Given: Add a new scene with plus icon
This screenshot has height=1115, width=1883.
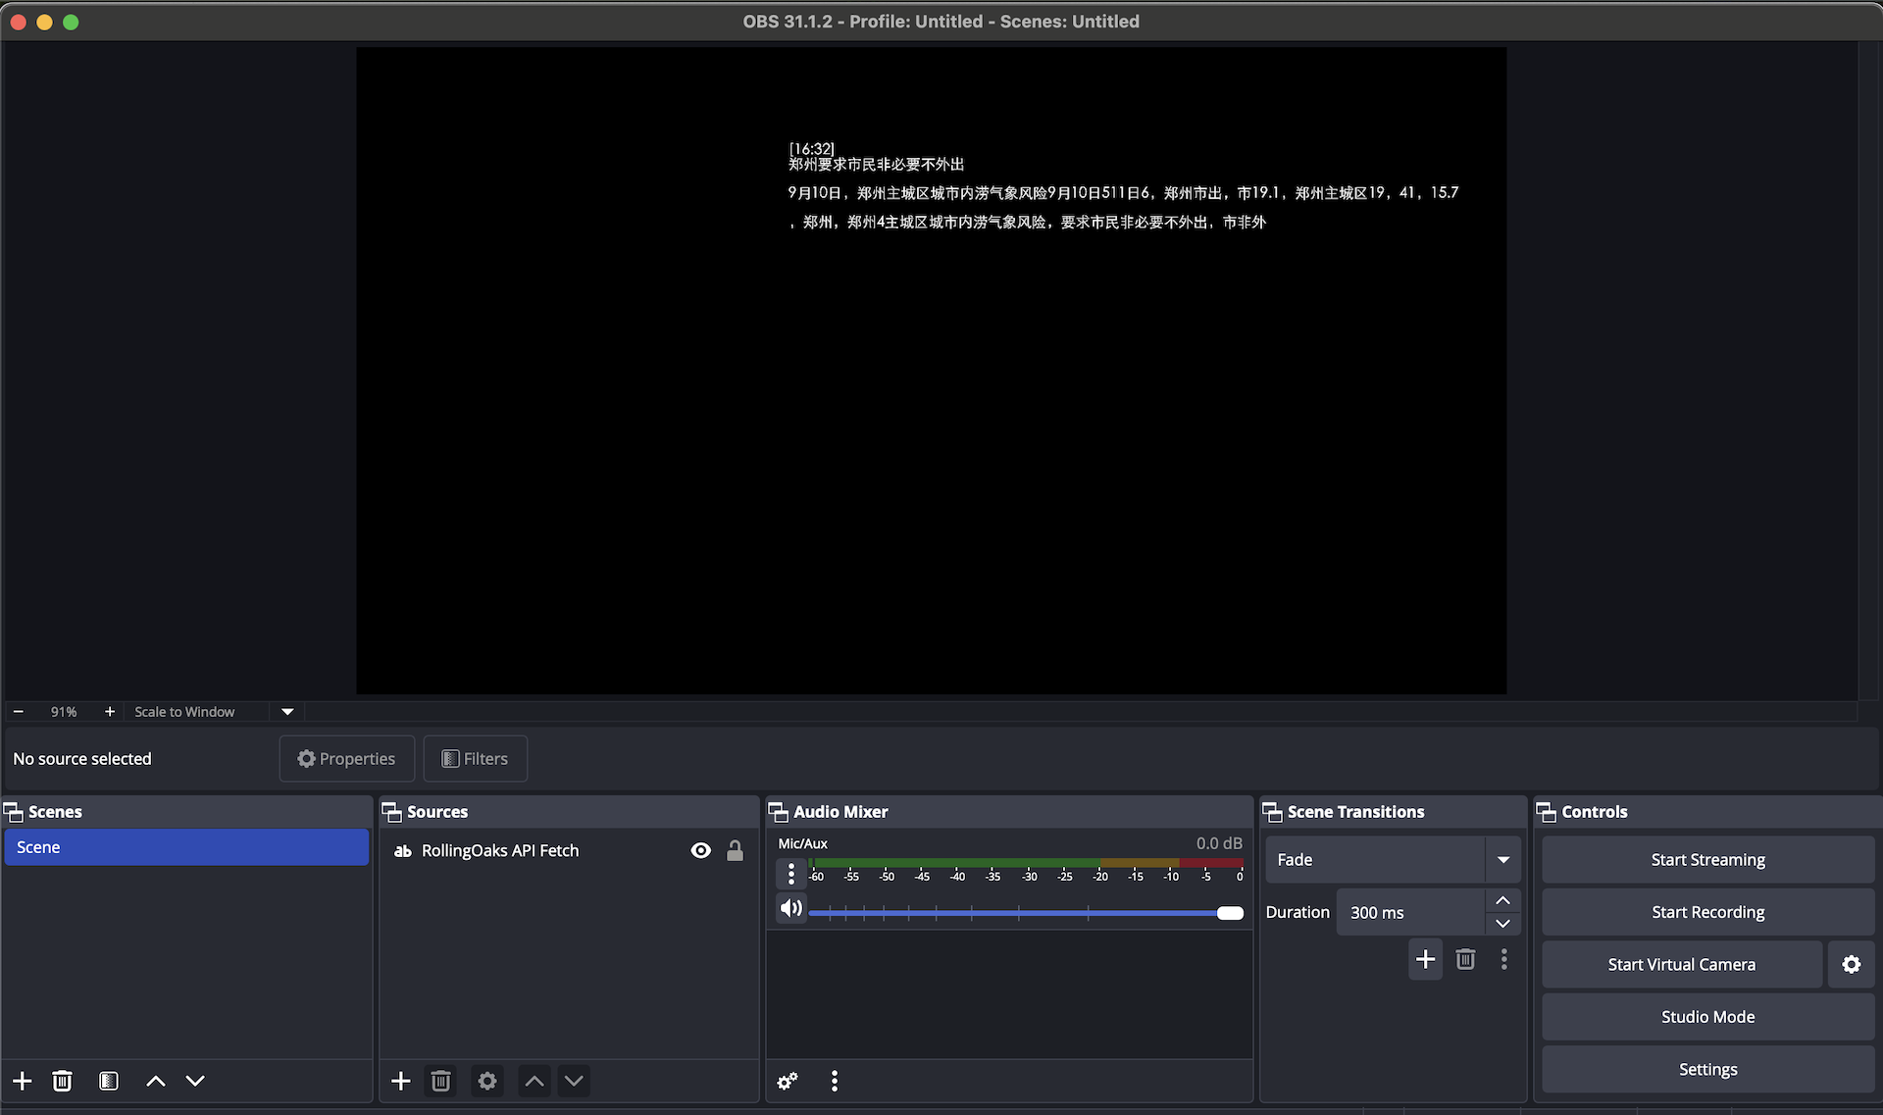Looking at the screenshot, I should point(22,1081).
